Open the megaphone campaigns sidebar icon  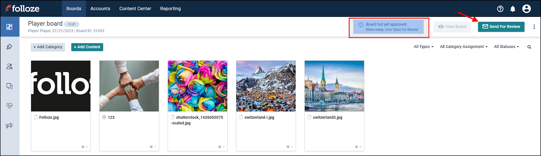9,126
